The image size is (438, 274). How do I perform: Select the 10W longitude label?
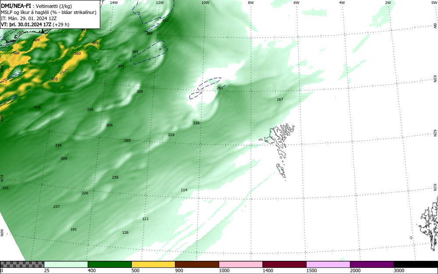point(205,3)
